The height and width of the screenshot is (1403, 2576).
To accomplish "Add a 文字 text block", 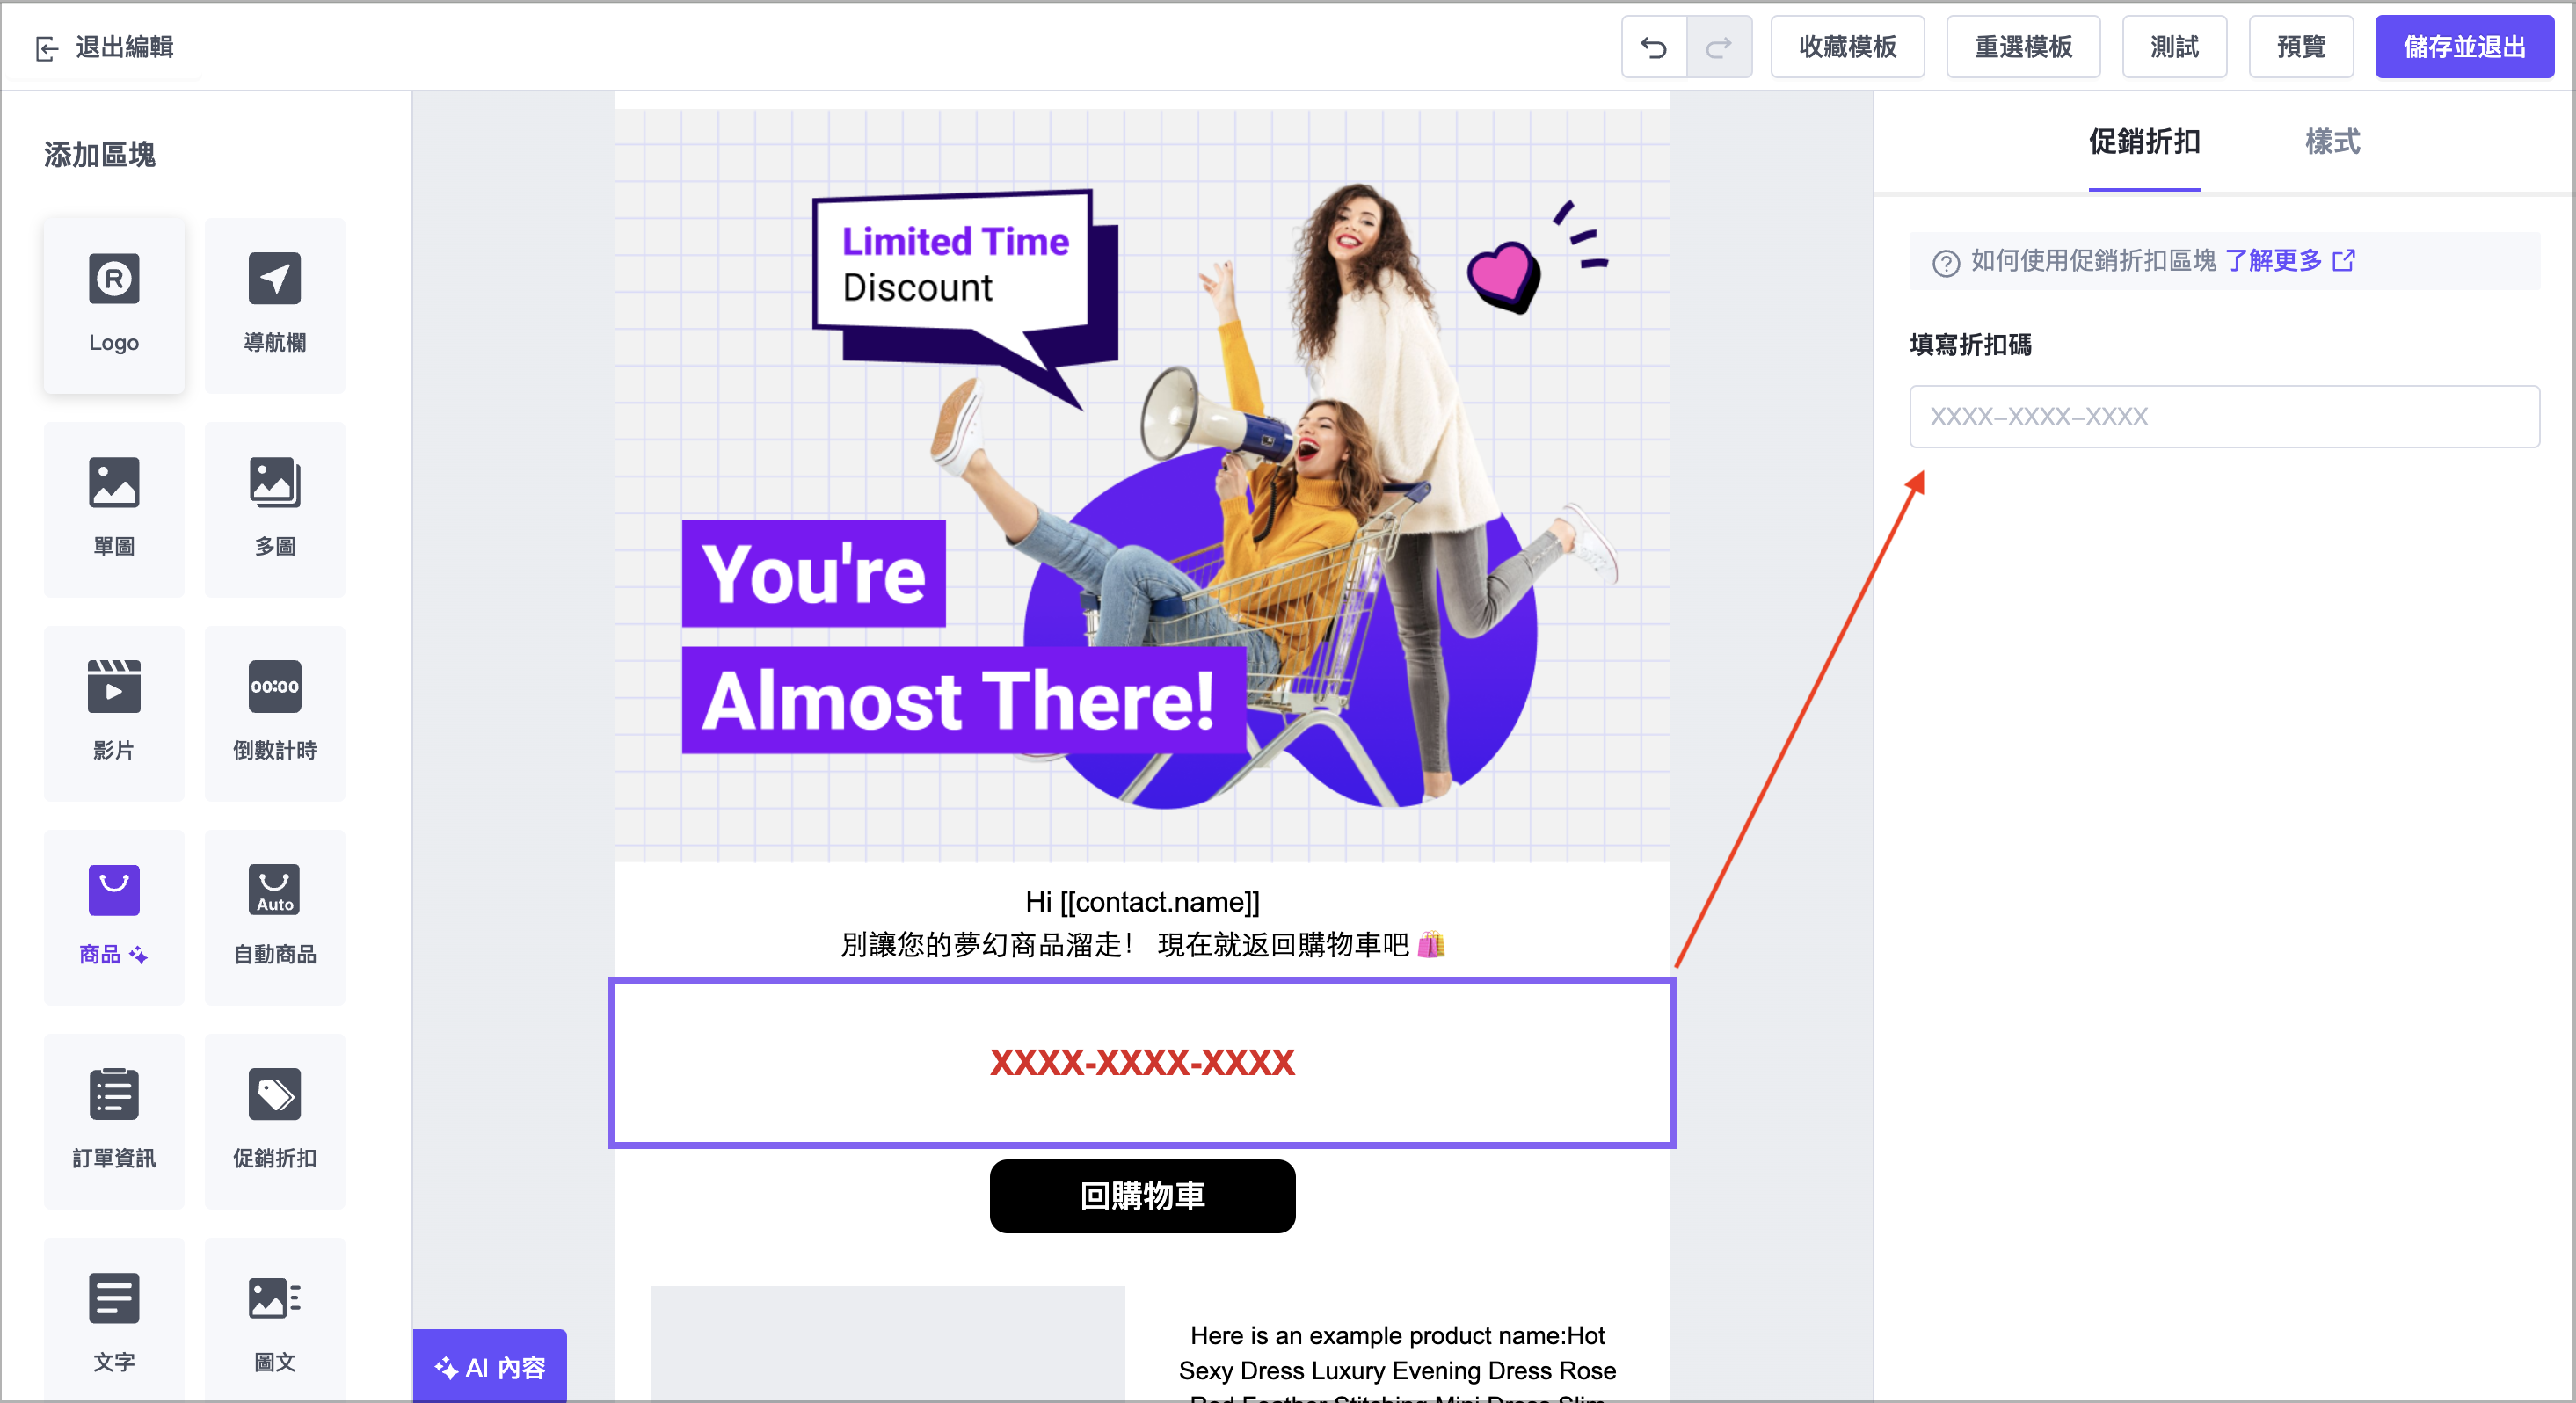I will [114, 1320].
